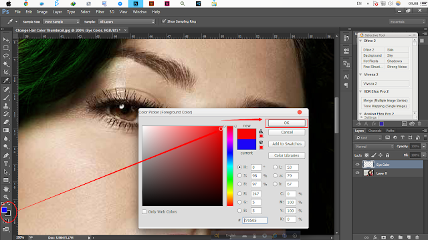Screen dimensions: 428x240
Task: Select the Move tool
Action: coord(6,40)
